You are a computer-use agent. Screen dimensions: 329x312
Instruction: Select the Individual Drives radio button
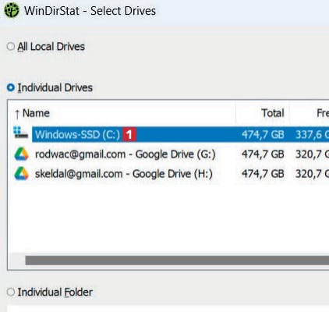pyautogui.click(x=11, y=87)
